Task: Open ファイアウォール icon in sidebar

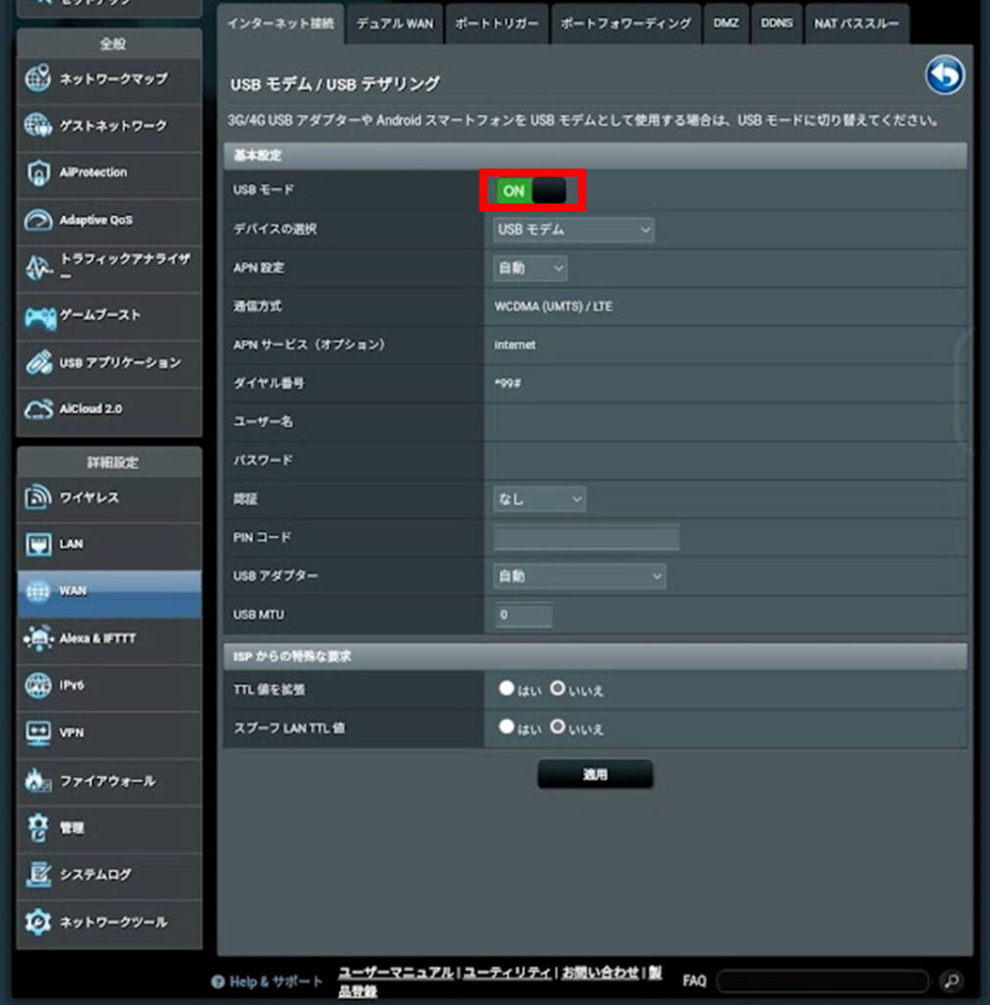Action: coord(38,781)
